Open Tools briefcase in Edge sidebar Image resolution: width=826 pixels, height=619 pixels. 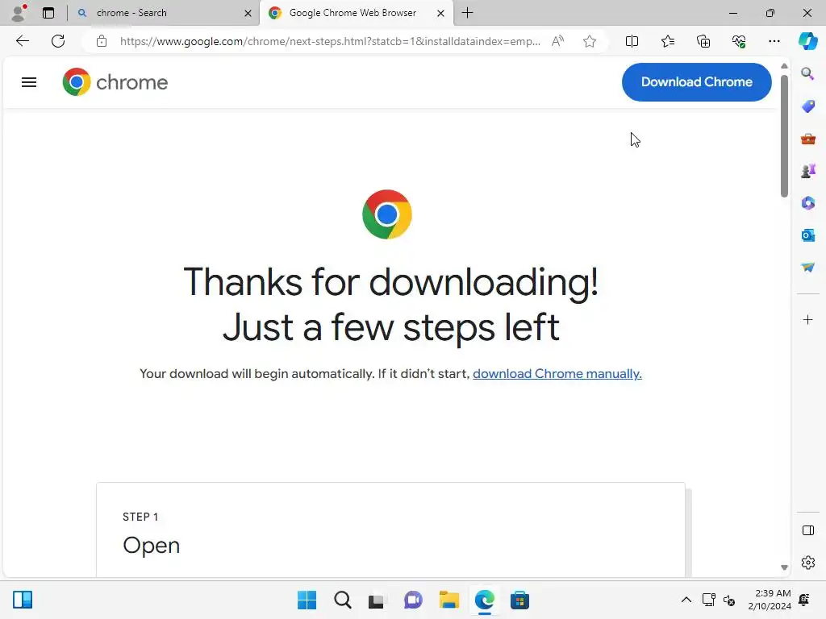[x=807, y=139]
